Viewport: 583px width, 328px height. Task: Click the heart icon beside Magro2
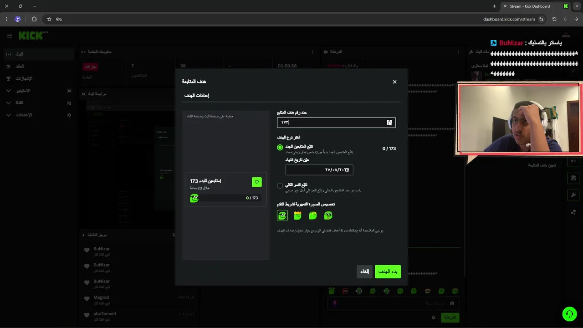(x=87, y=299)
